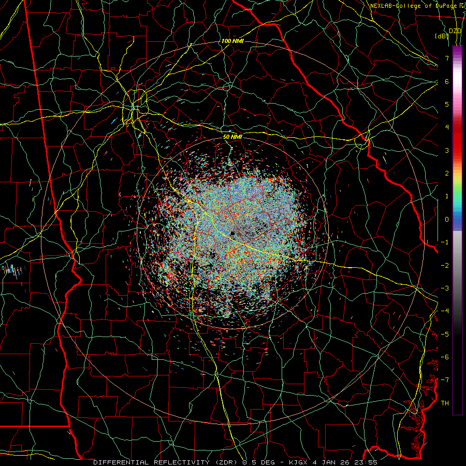Image resolution: width=466 pixels, height=466 pixels.
Task: Click the 100 NMI range ring label
Action: tap(232, 41)
